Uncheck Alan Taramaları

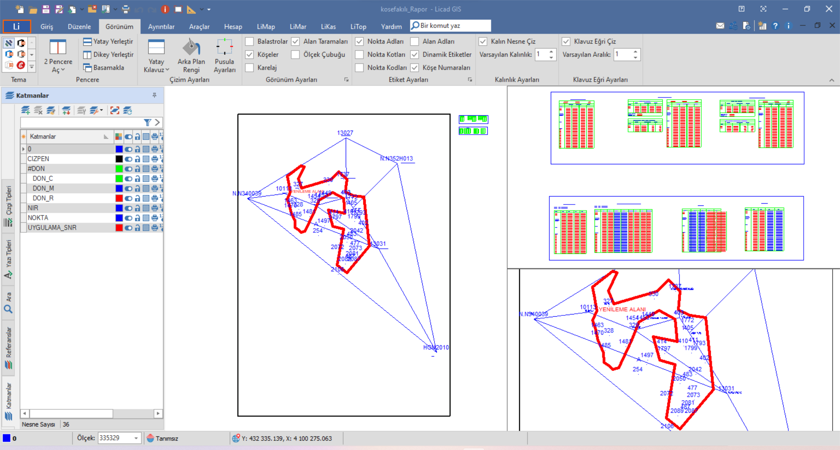coord(295,42)
